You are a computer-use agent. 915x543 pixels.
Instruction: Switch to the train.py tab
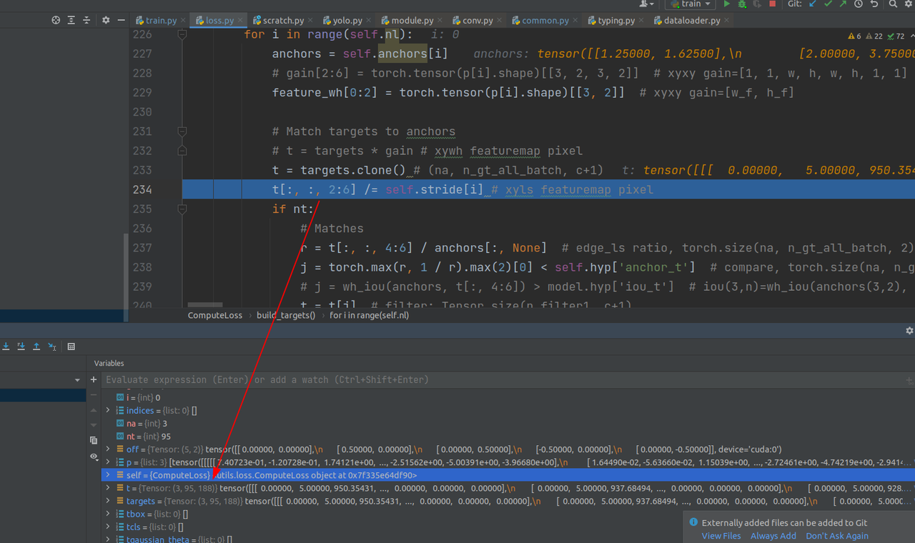161,21
